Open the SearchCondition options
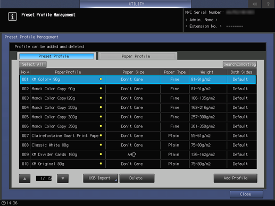 (239, 64)
